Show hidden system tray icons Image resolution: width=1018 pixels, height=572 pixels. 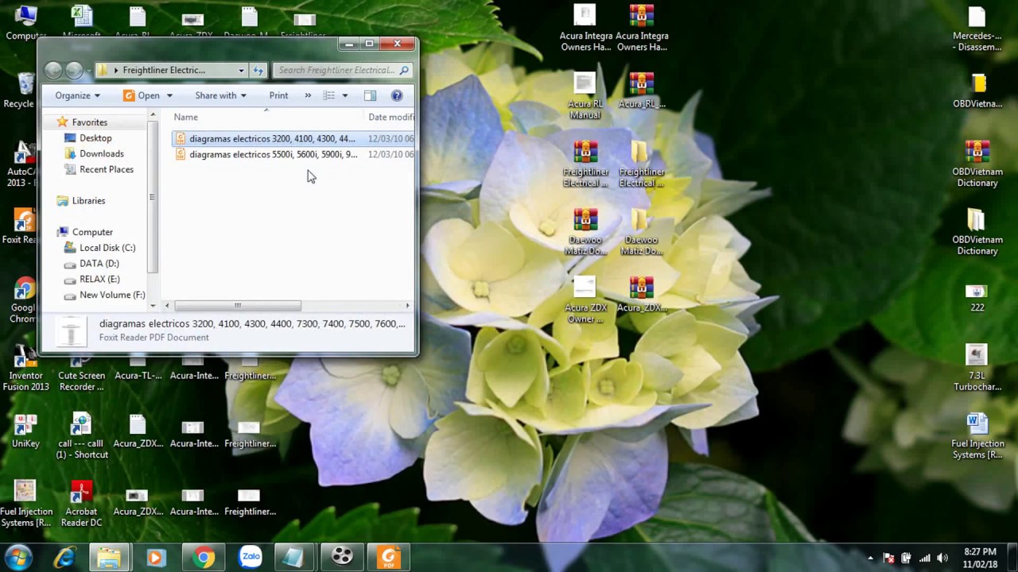coord(870,558)
